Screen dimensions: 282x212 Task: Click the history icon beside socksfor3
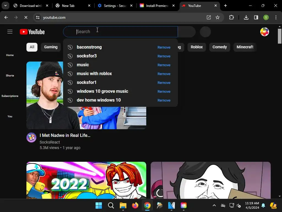pos(70,56)
